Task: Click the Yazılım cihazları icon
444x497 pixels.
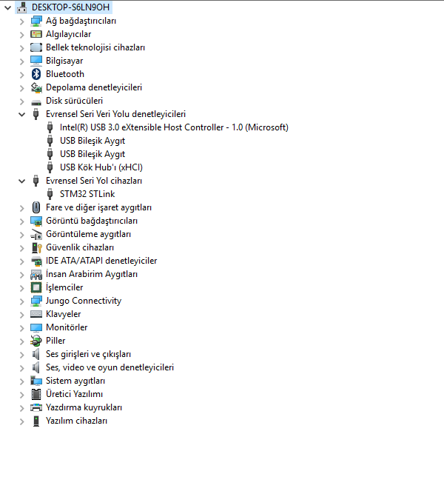Action: [36, 421]
